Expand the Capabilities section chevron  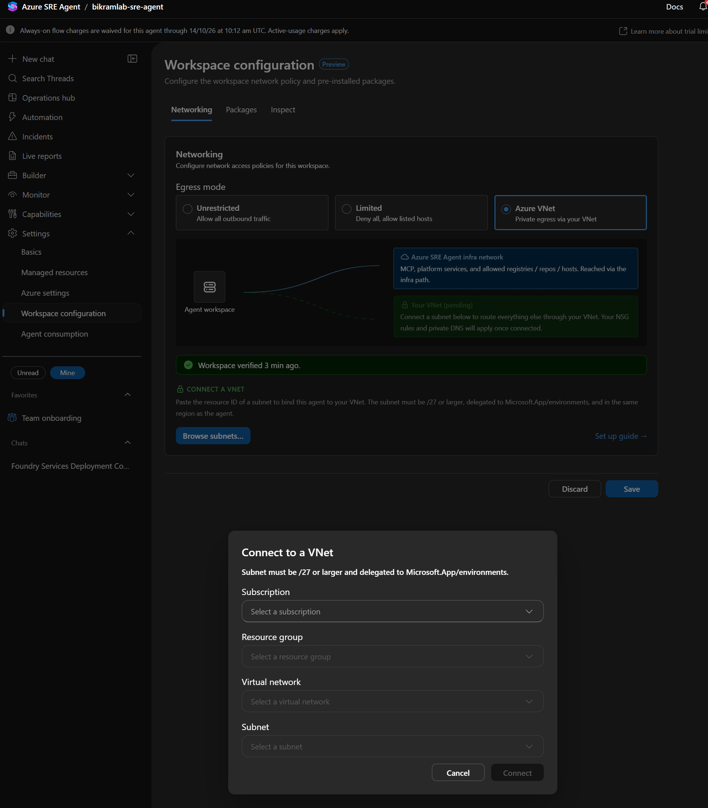click(131, 214)
